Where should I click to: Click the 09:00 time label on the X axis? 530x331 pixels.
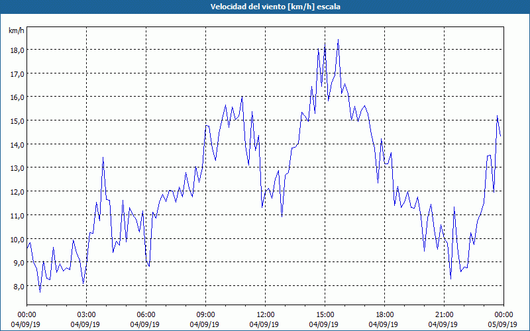205,315
